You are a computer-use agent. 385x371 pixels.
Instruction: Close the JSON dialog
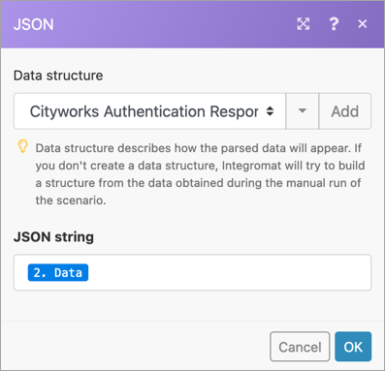click(x=363, y=24)
